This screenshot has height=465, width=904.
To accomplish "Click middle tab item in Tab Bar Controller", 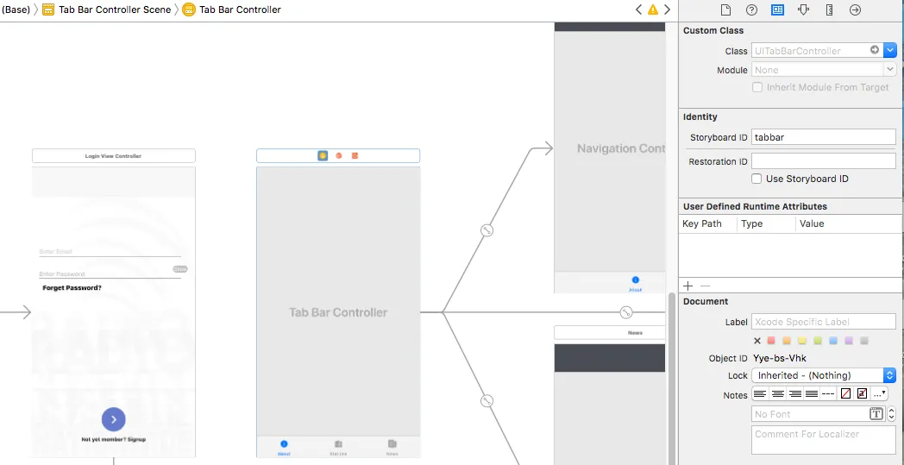I will point(338,447).
